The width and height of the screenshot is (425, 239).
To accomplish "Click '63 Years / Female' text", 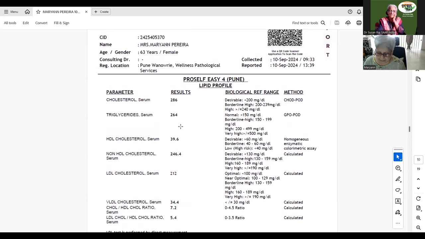I will tap(159, 52).
